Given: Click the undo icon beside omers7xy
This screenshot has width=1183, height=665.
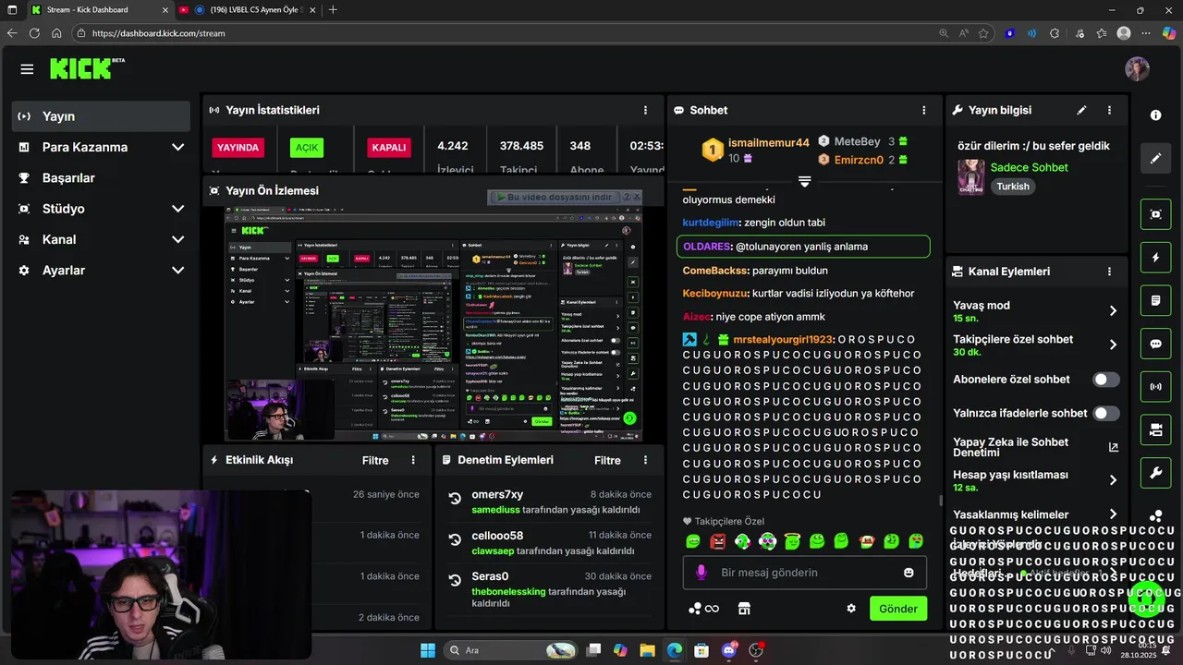Looking at the screenshot, I should (455, 498).
